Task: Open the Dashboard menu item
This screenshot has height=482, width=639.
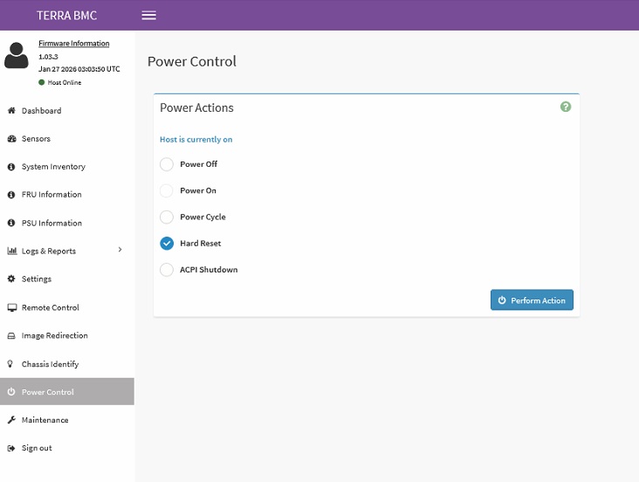Action: 67,111
